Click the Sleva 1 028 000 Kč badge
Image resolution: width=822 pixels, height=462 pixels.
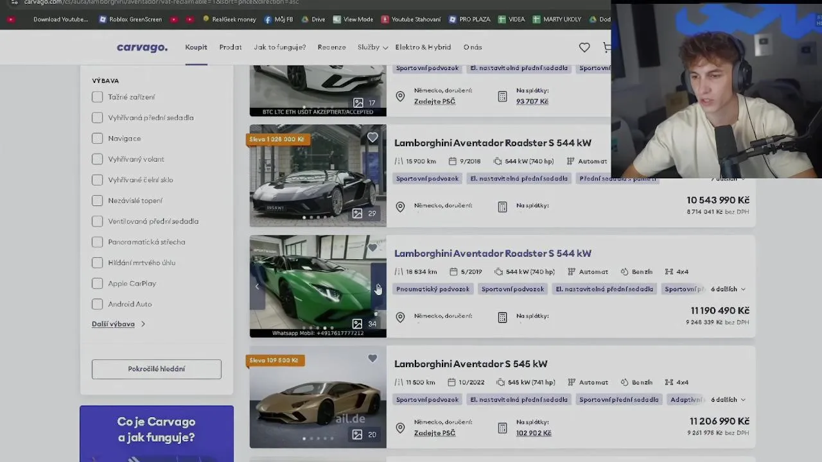point(277,139)
